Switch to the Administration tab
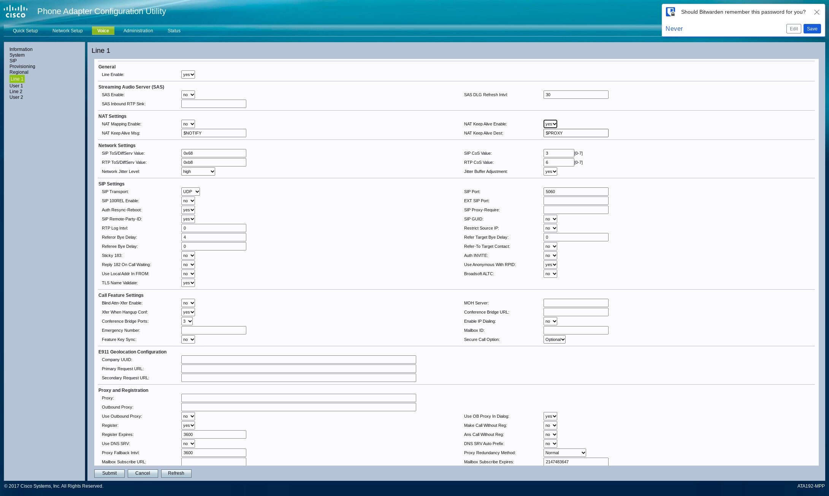Viewport: 829px width, 496px height. coord(138,31)
